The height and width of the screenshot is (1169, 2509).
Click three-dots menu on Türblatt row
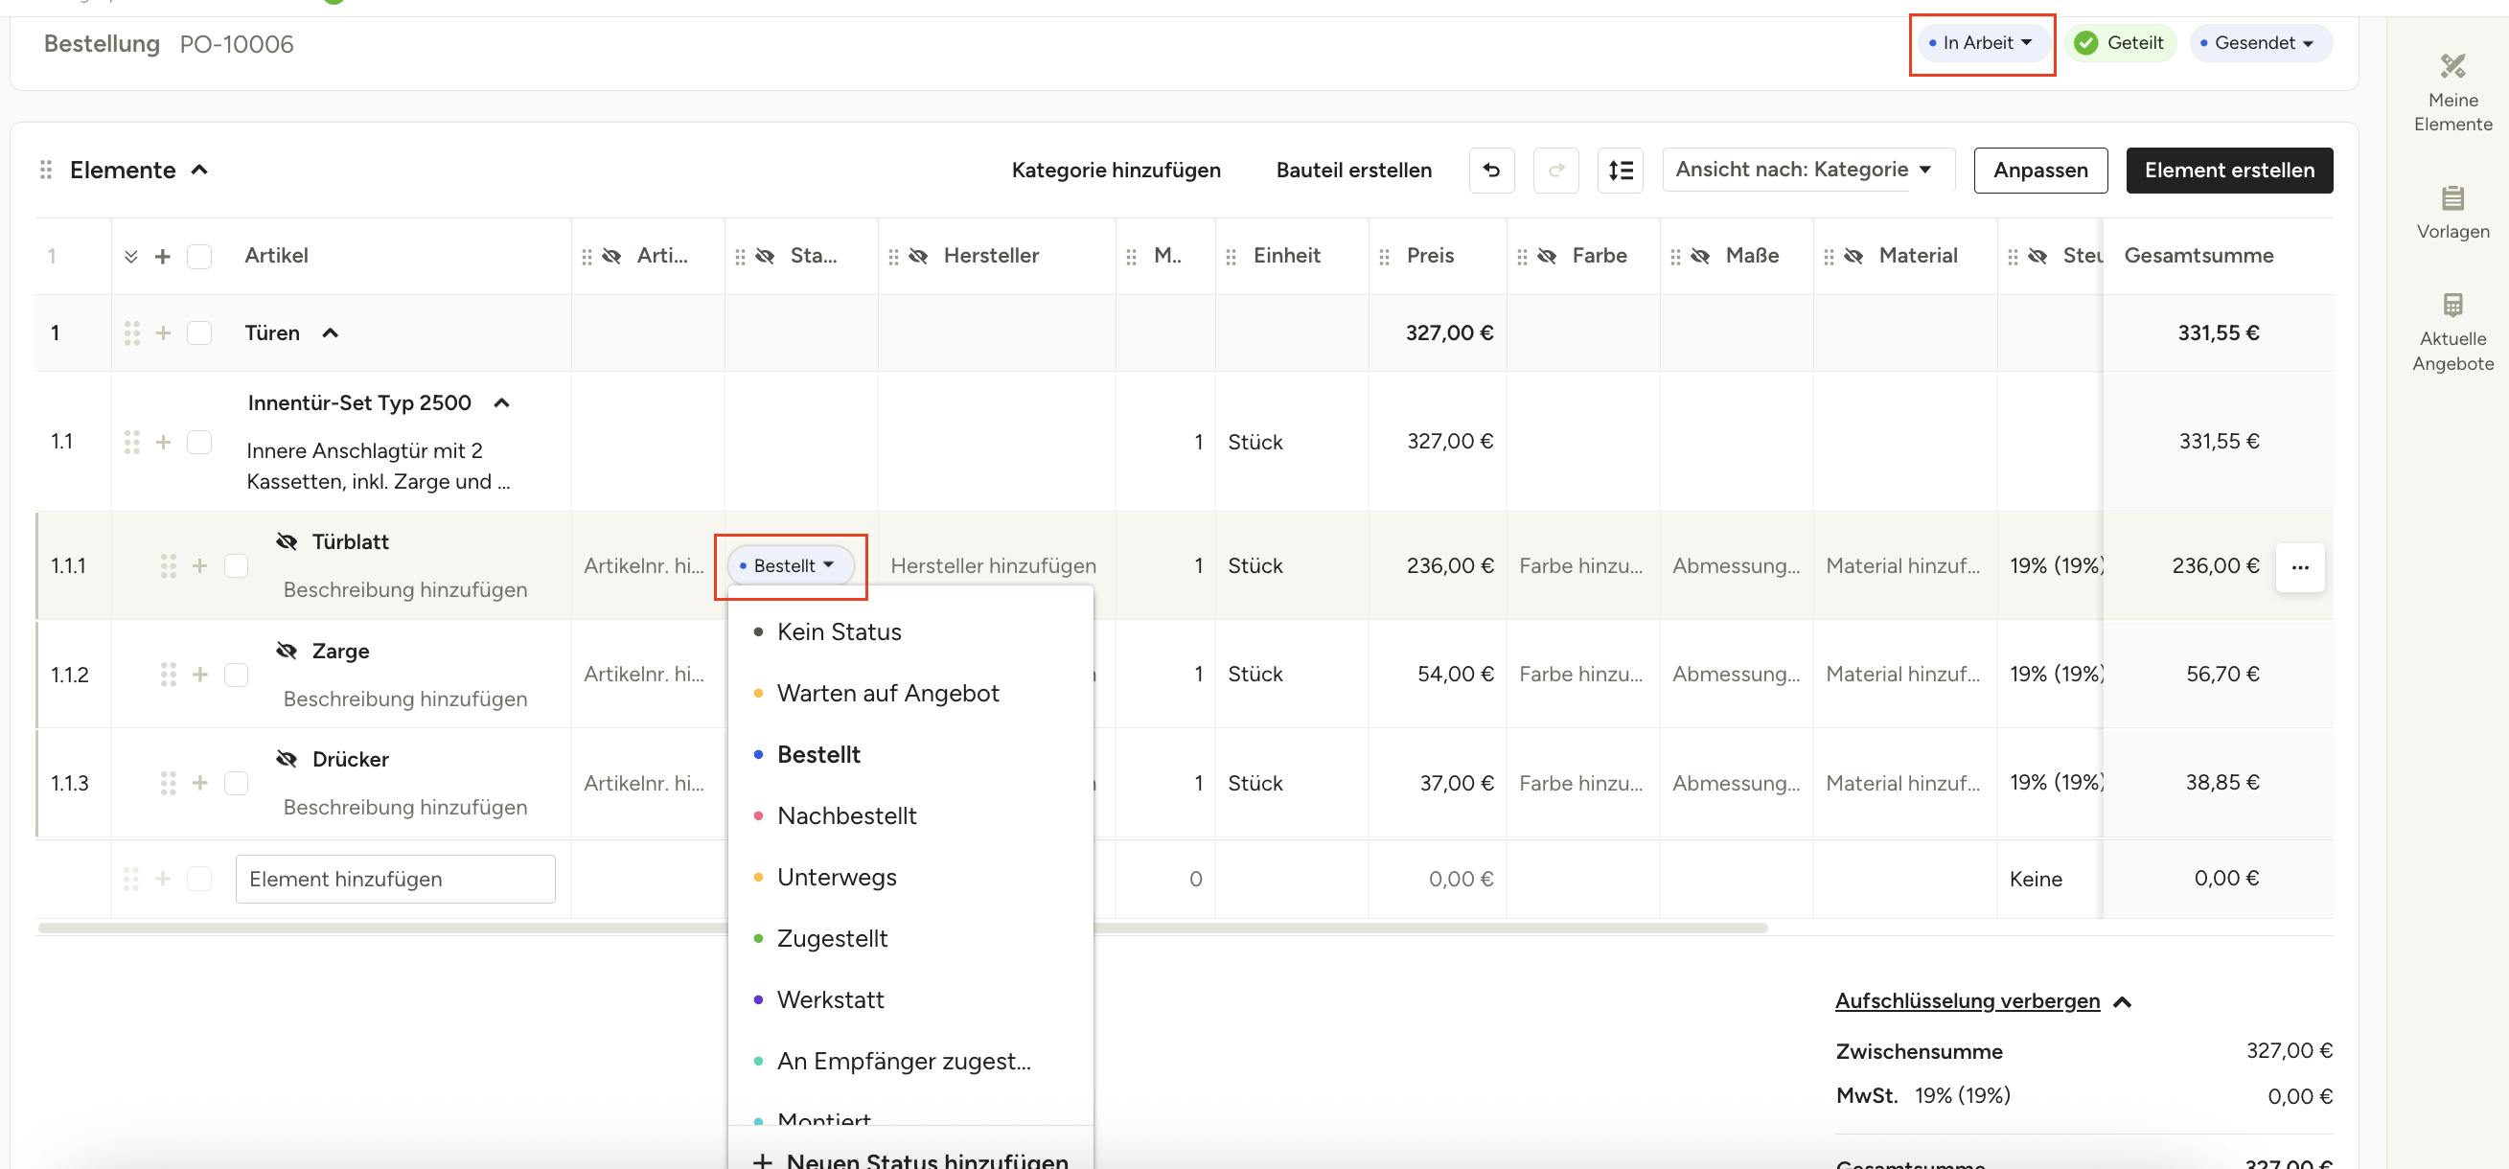2299,567
